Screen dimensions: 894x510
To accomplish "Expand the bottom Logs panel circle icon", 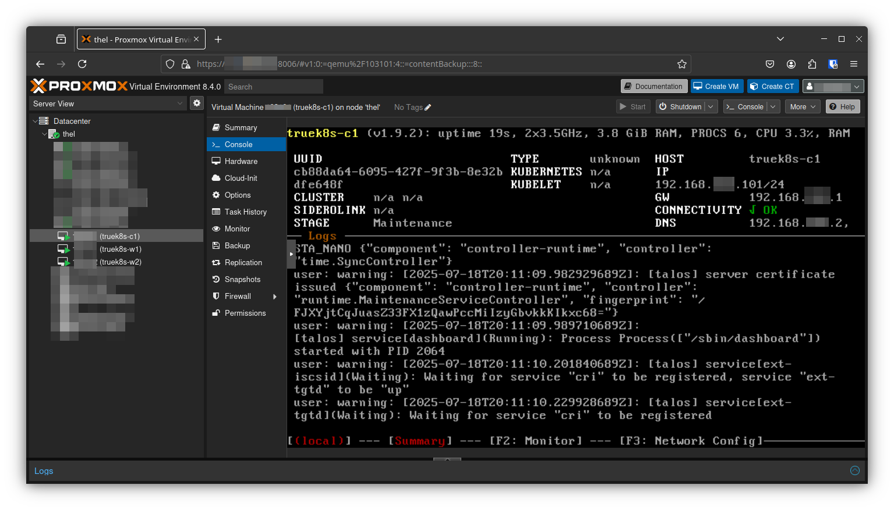I will (x=854, y=470).
